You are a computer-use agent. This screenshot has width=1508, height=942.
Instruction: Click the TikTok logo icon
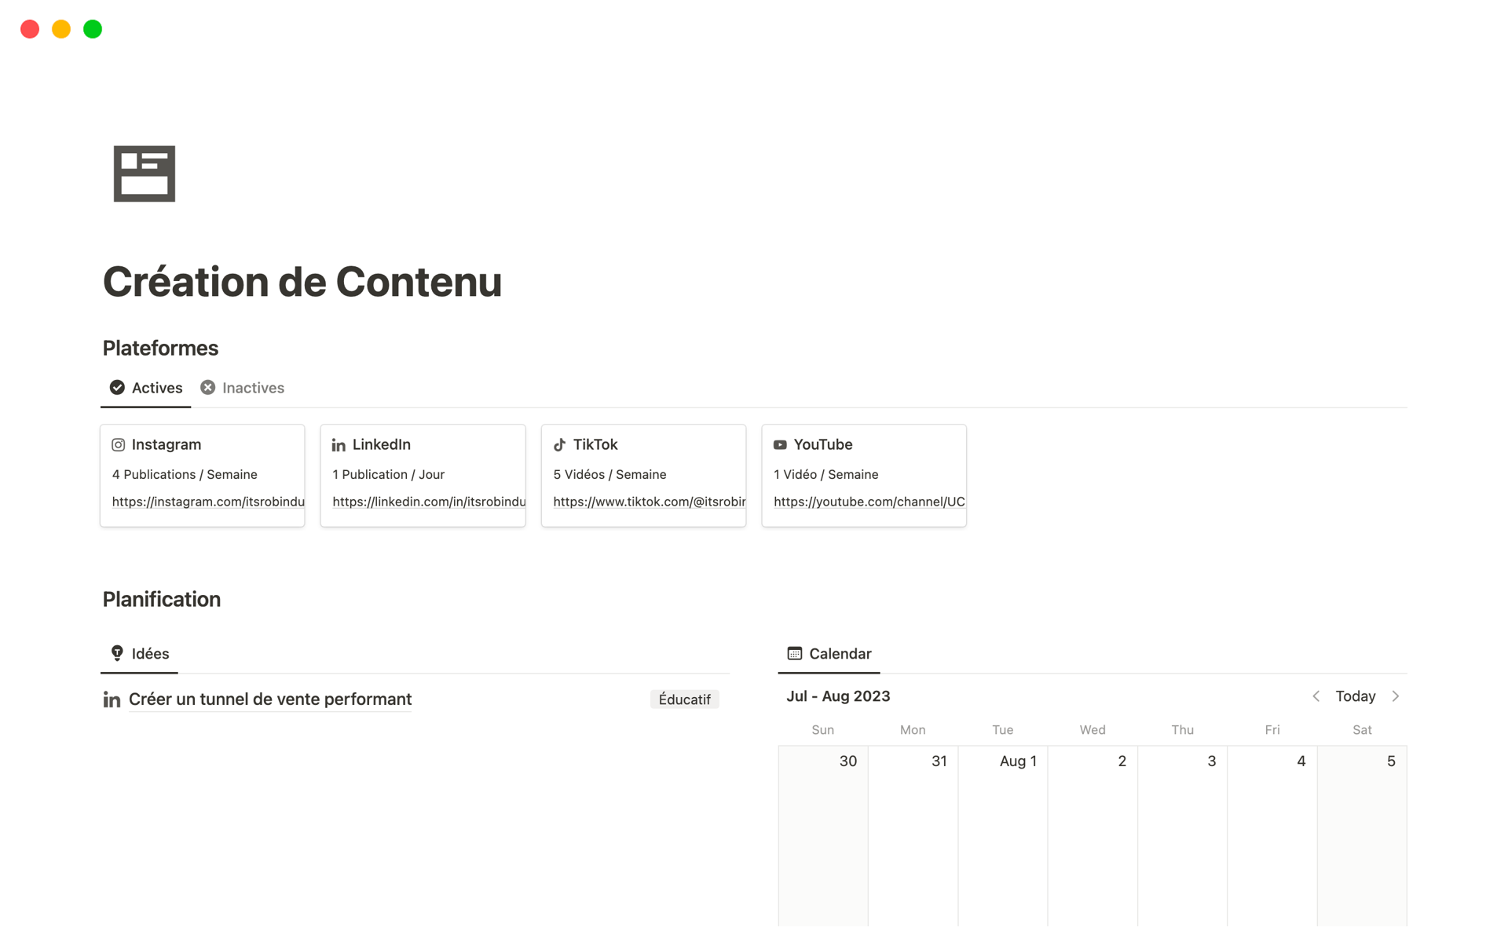click(559, 445)
